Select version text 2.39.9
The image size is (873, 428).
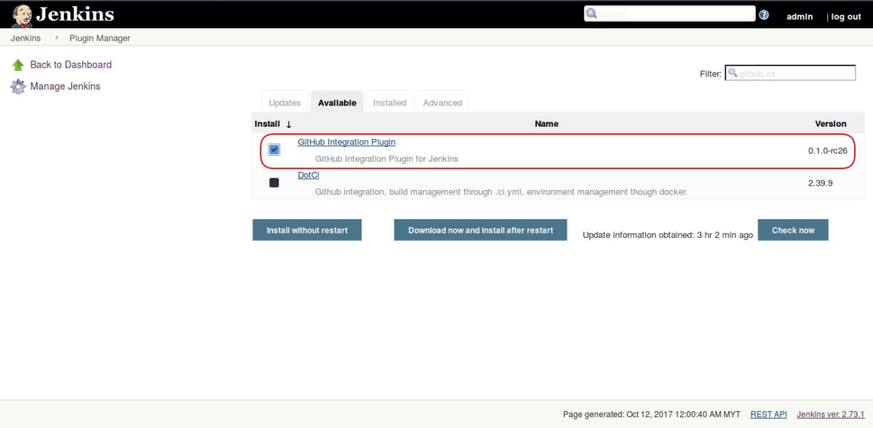click(x=821, y=183)
